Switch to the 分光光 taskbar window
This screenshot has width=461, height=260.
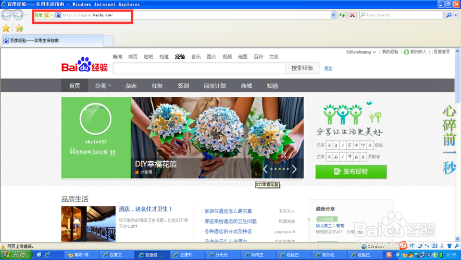coord(222,255)
